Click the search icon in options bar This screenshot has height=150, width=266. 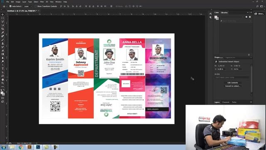[257, 6]
